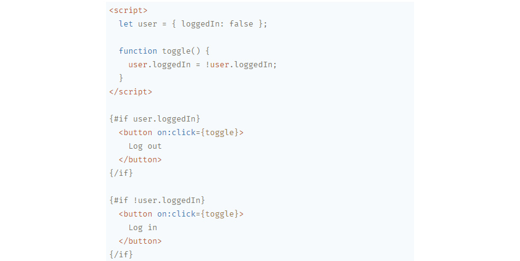Click the "false" value in the user object
The image size is (520, 261).
coord(241,23)
